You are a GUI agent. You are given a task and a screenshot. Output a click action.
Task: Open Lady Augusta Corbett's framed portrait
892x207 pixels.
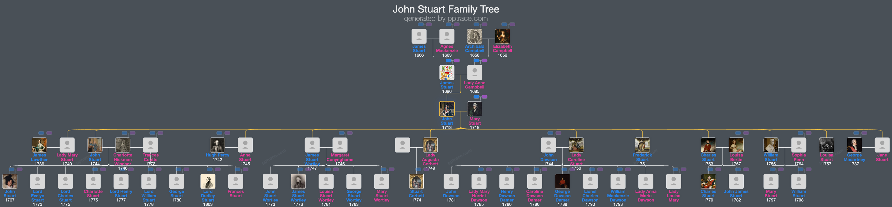[430, 145]
